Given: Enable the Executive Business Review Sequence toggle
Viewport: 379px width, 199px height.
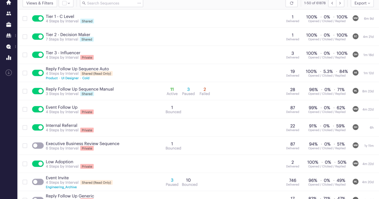Looking at the screenshot, I should (x=38, y=146).
